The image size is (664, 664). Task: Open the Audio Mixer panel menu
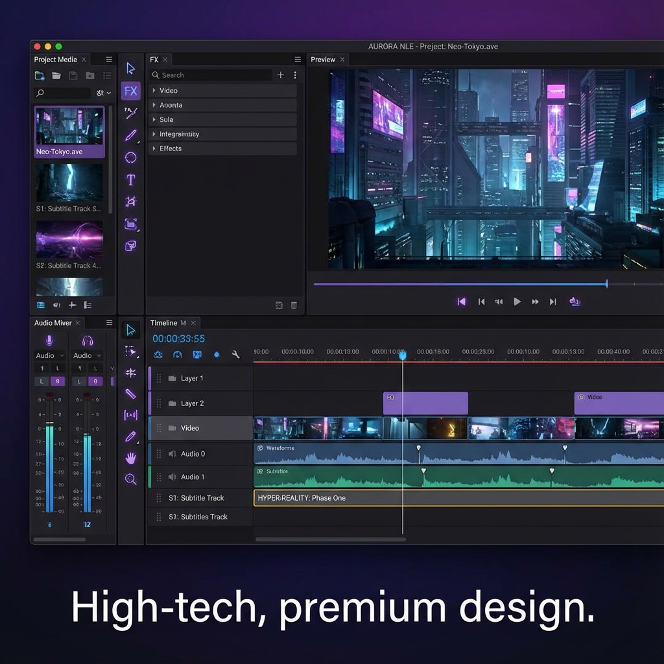tap(109, 323)
